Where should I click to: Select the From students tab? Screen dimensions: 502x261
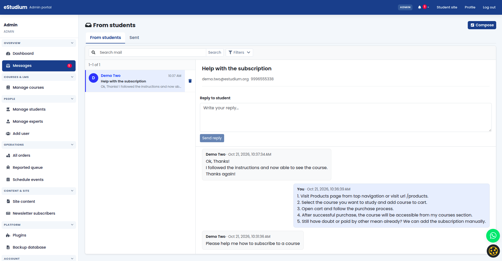pyautogui.click(x=105, y=38)
